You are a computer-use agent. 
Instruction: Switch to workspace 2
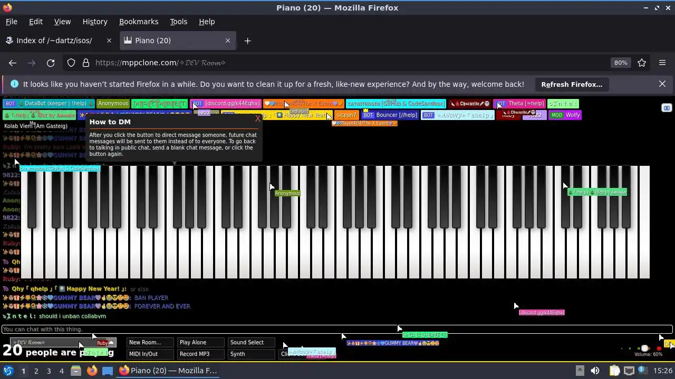(36, 371)
